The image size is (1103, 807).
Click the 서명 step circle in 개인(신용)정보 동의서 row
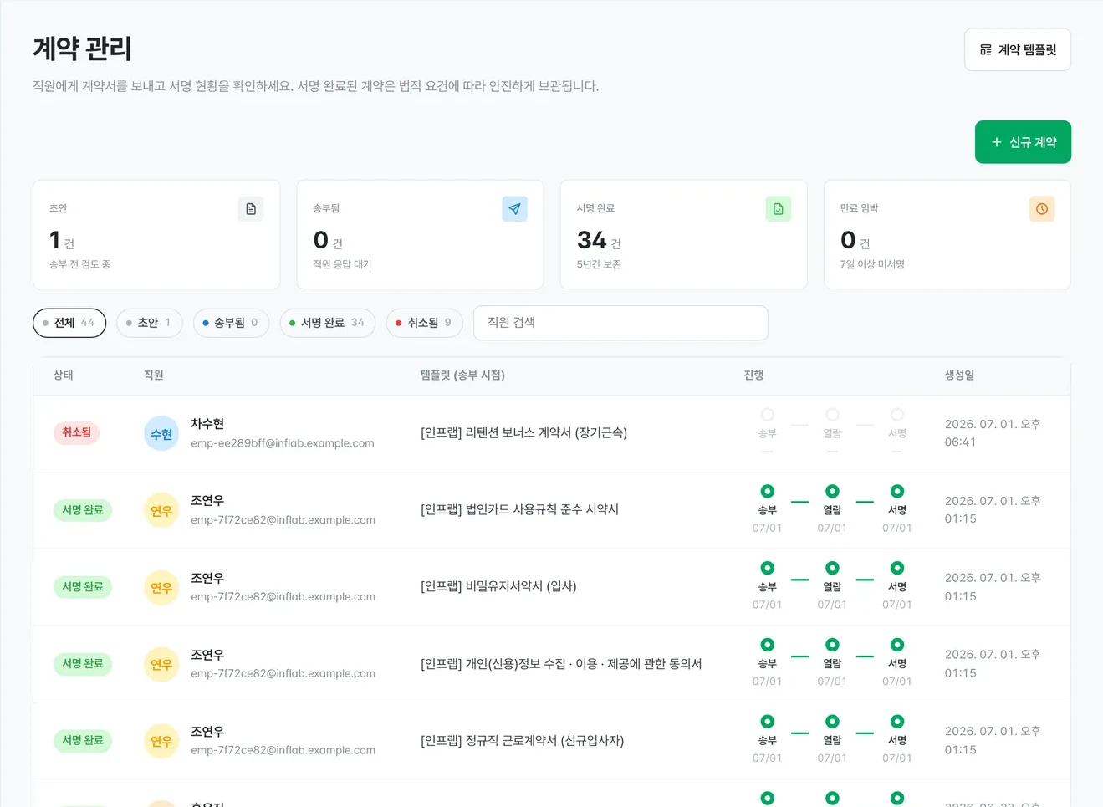pyautogui.click(x=897, y=645)
